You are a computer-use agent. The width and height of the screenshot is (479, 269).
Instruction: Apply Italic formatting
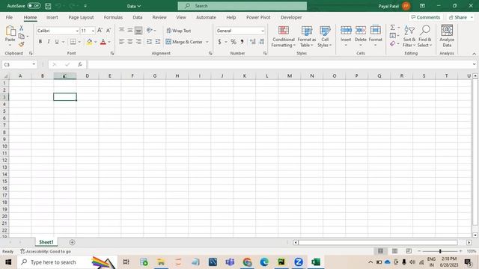click(x=48, y=42)
